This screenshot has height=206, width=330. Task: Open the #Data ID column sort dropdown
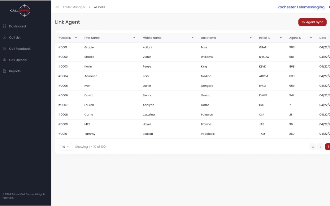[x=76, y=38]
